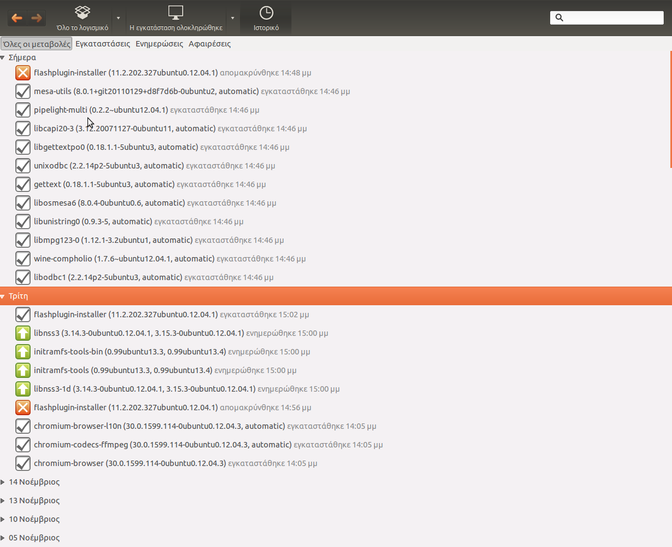Click installed check icon beside chromium-browser 14:05 row

[22, 463]
